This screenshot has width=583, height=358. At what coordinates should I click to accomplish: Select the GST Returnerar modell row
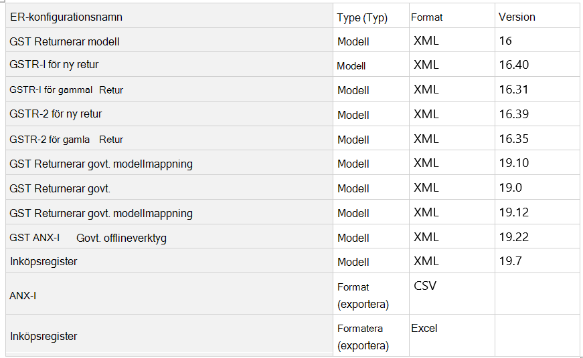point(293,40)
